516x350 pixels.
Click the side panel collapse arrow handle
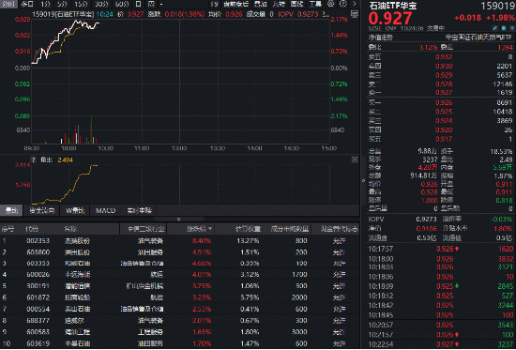pyautogui.click(x=363, y=180)
